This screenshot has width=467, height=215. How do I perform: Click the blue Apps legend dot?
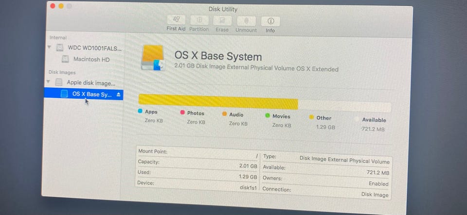point(140,111)
